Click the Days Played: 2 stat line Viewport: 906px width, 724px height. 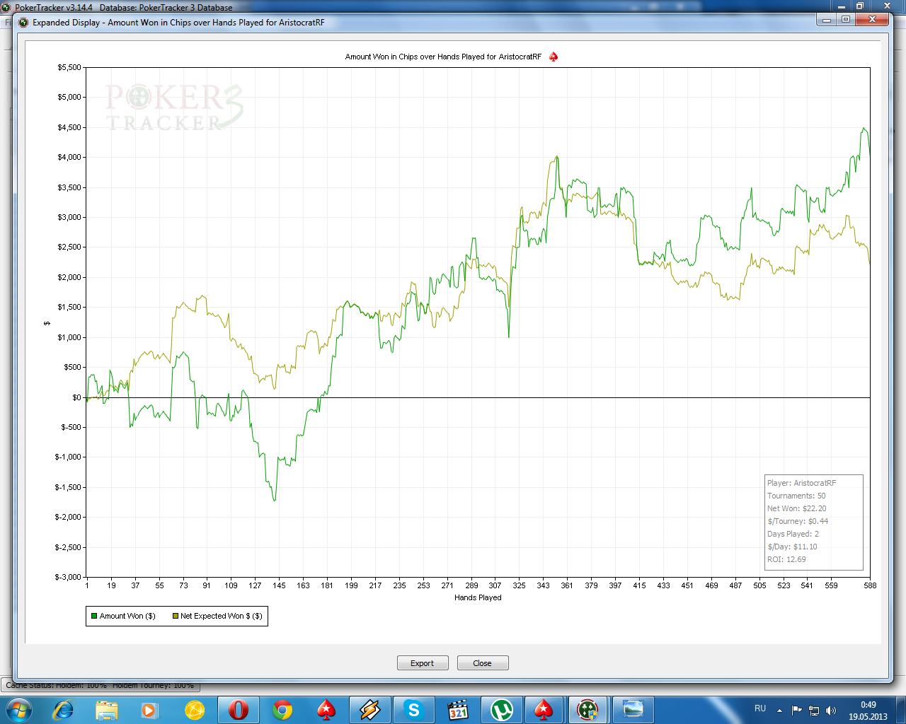point(793,534)
